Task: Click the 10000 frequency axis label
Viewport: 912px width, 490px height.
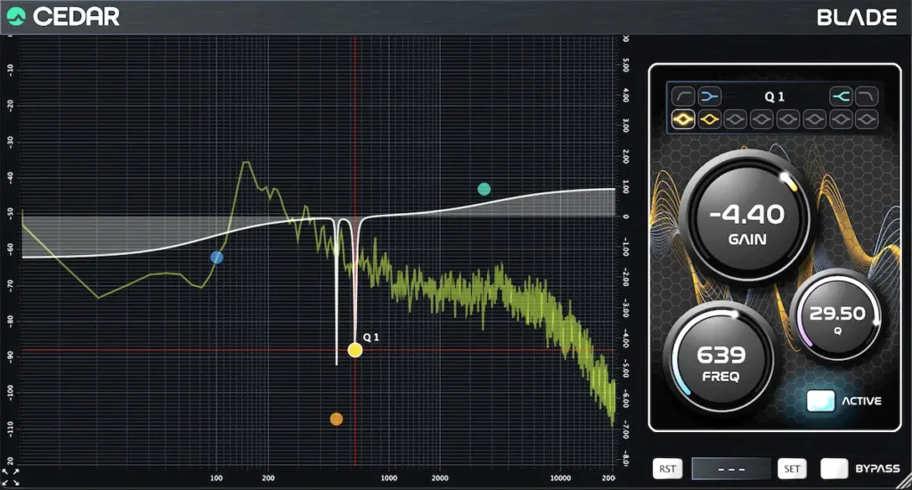Action: 561,478
